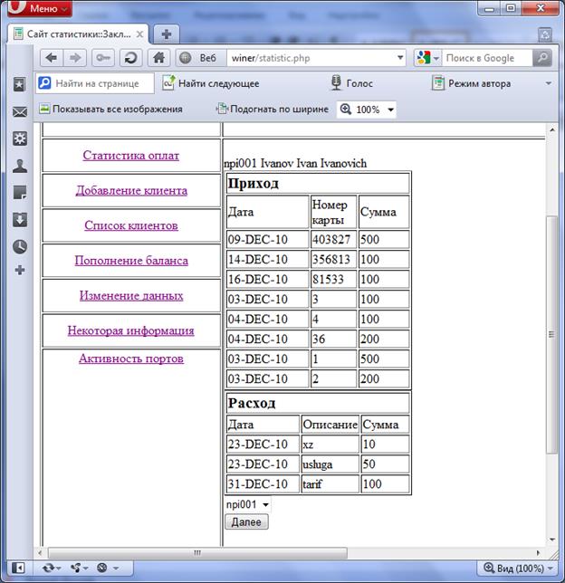Open a new tab with plus button
Screen dimensions: 565x583
pos(167,34)
